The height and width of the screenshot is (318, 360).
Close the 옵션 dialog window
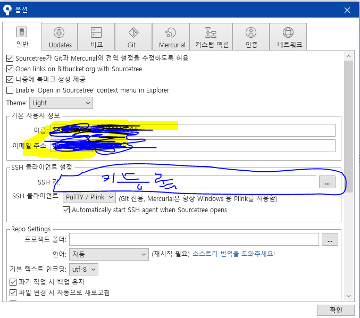347,10
